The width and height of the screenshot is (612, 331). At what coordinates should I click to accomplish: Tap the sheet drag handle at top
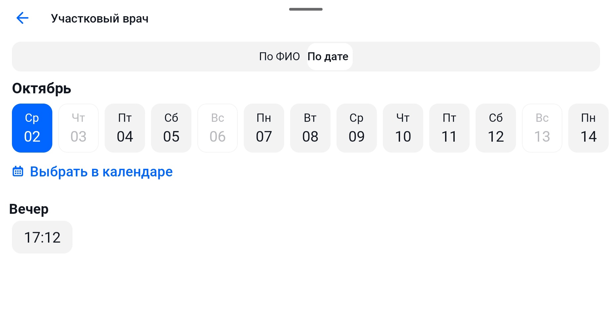tap(306, 9)
